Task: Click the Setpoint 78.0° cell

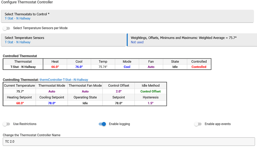Action: (118, 103)
